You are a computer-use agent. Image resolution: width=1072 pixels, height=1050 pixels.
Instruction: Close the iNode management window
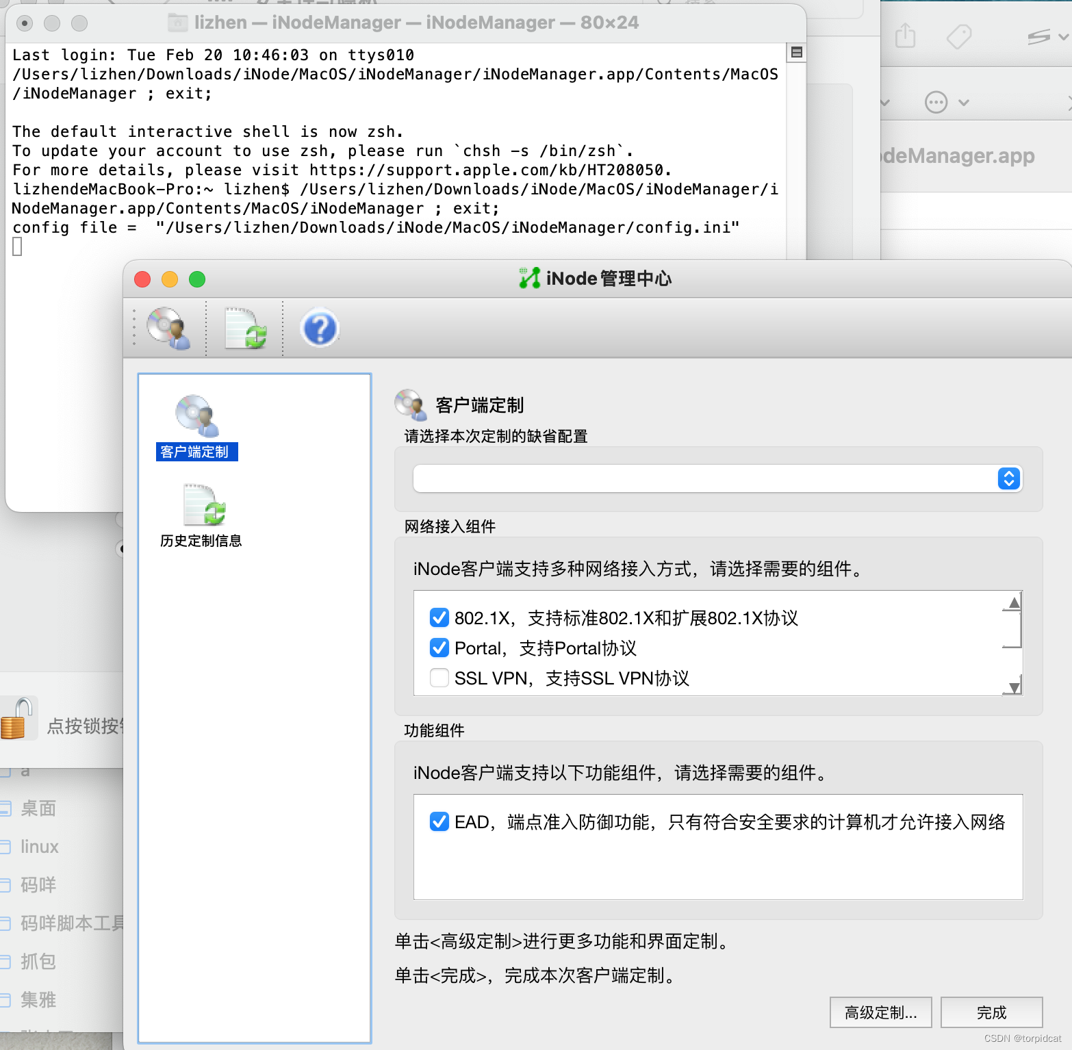tap(142, 279)
